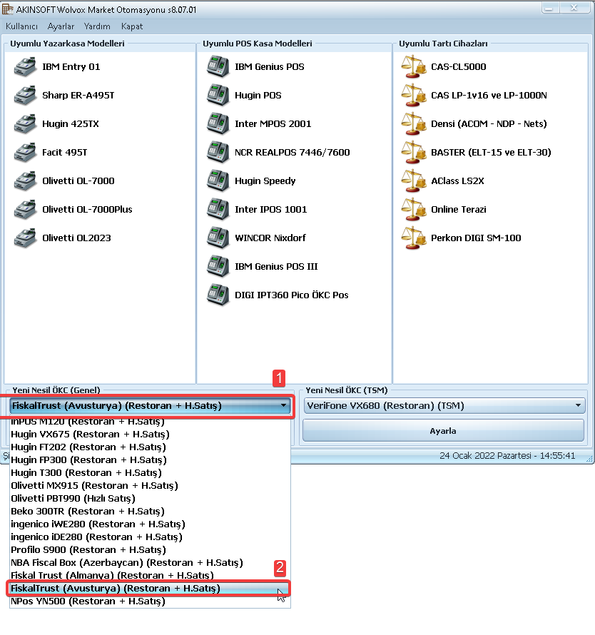Click the DIGI IPT360 Pico ÖKC Pos icon
The width and height of the screenshot is (595, 635).
[218, 295]
